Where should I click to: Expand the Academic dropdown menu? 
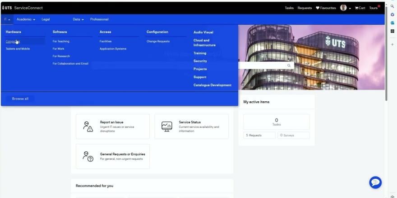click(x=26, y=19)
